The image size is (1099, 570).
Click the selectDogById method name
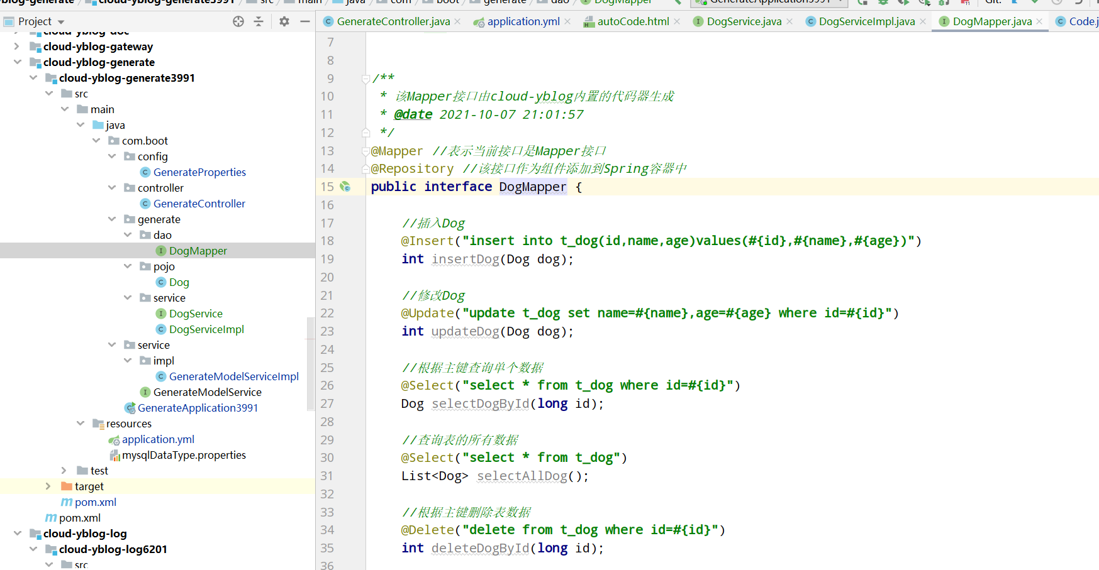(x=481, y=403)
